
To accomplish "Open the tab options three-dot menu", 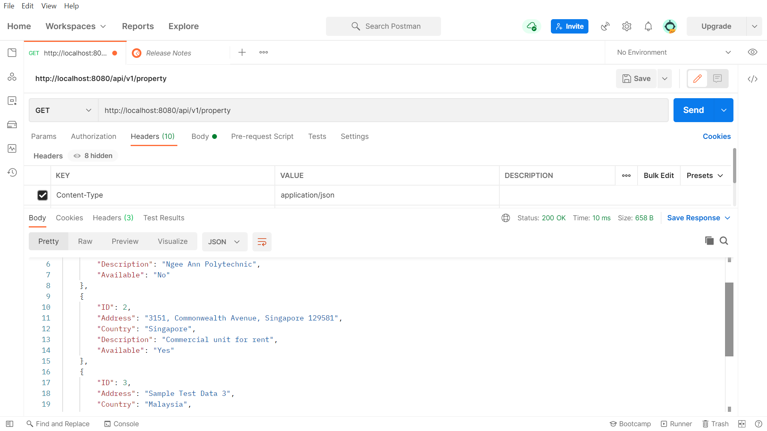I will tap(264, 52).
